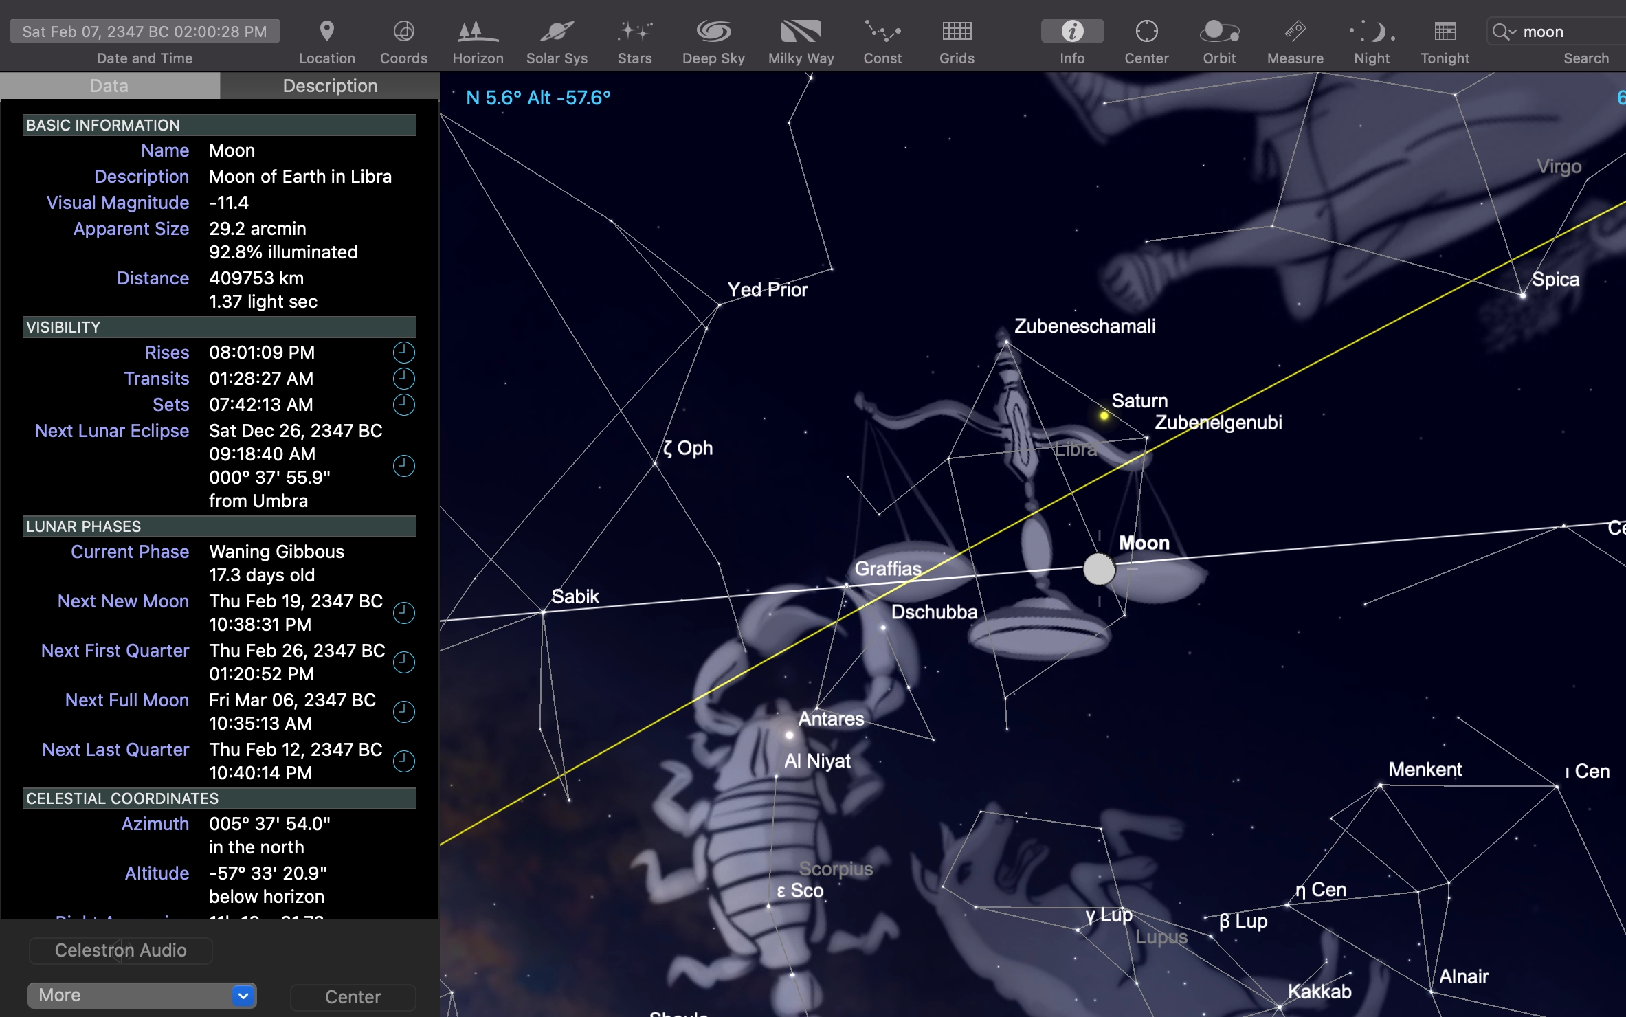
Task: Click the Solar Sys planet icon
Action: click(557, 32)
